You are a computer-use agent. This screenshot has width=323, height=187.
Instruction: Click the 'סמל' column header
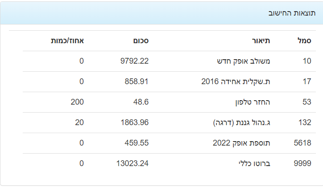[304, 41]
